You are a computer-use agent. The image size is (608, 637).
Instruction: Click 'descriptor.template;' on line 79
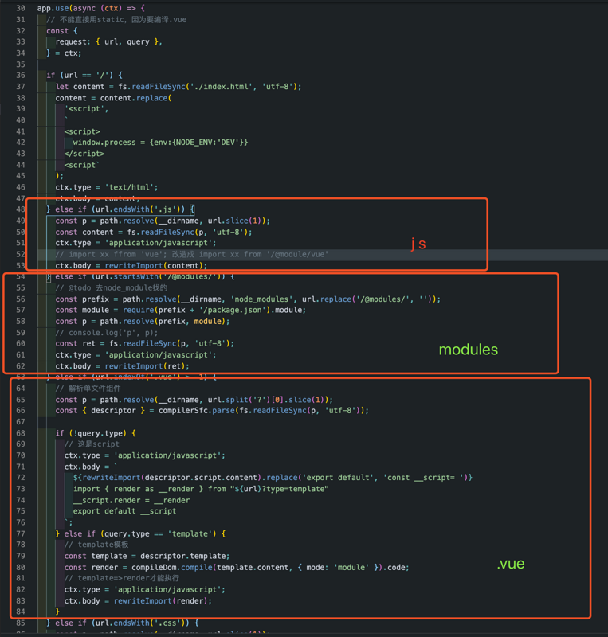(185, 556)
